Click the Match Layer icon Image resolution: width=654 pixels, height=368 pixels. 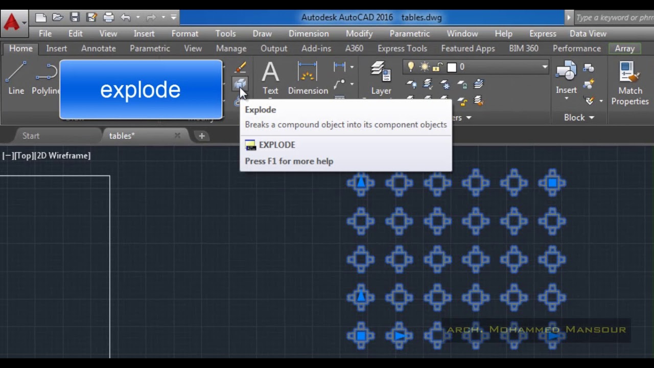[x=479, y=101]
